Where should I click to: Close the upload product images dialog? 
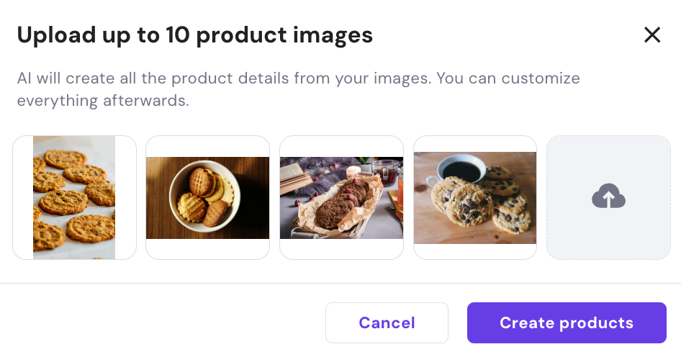tap(652, 35)
